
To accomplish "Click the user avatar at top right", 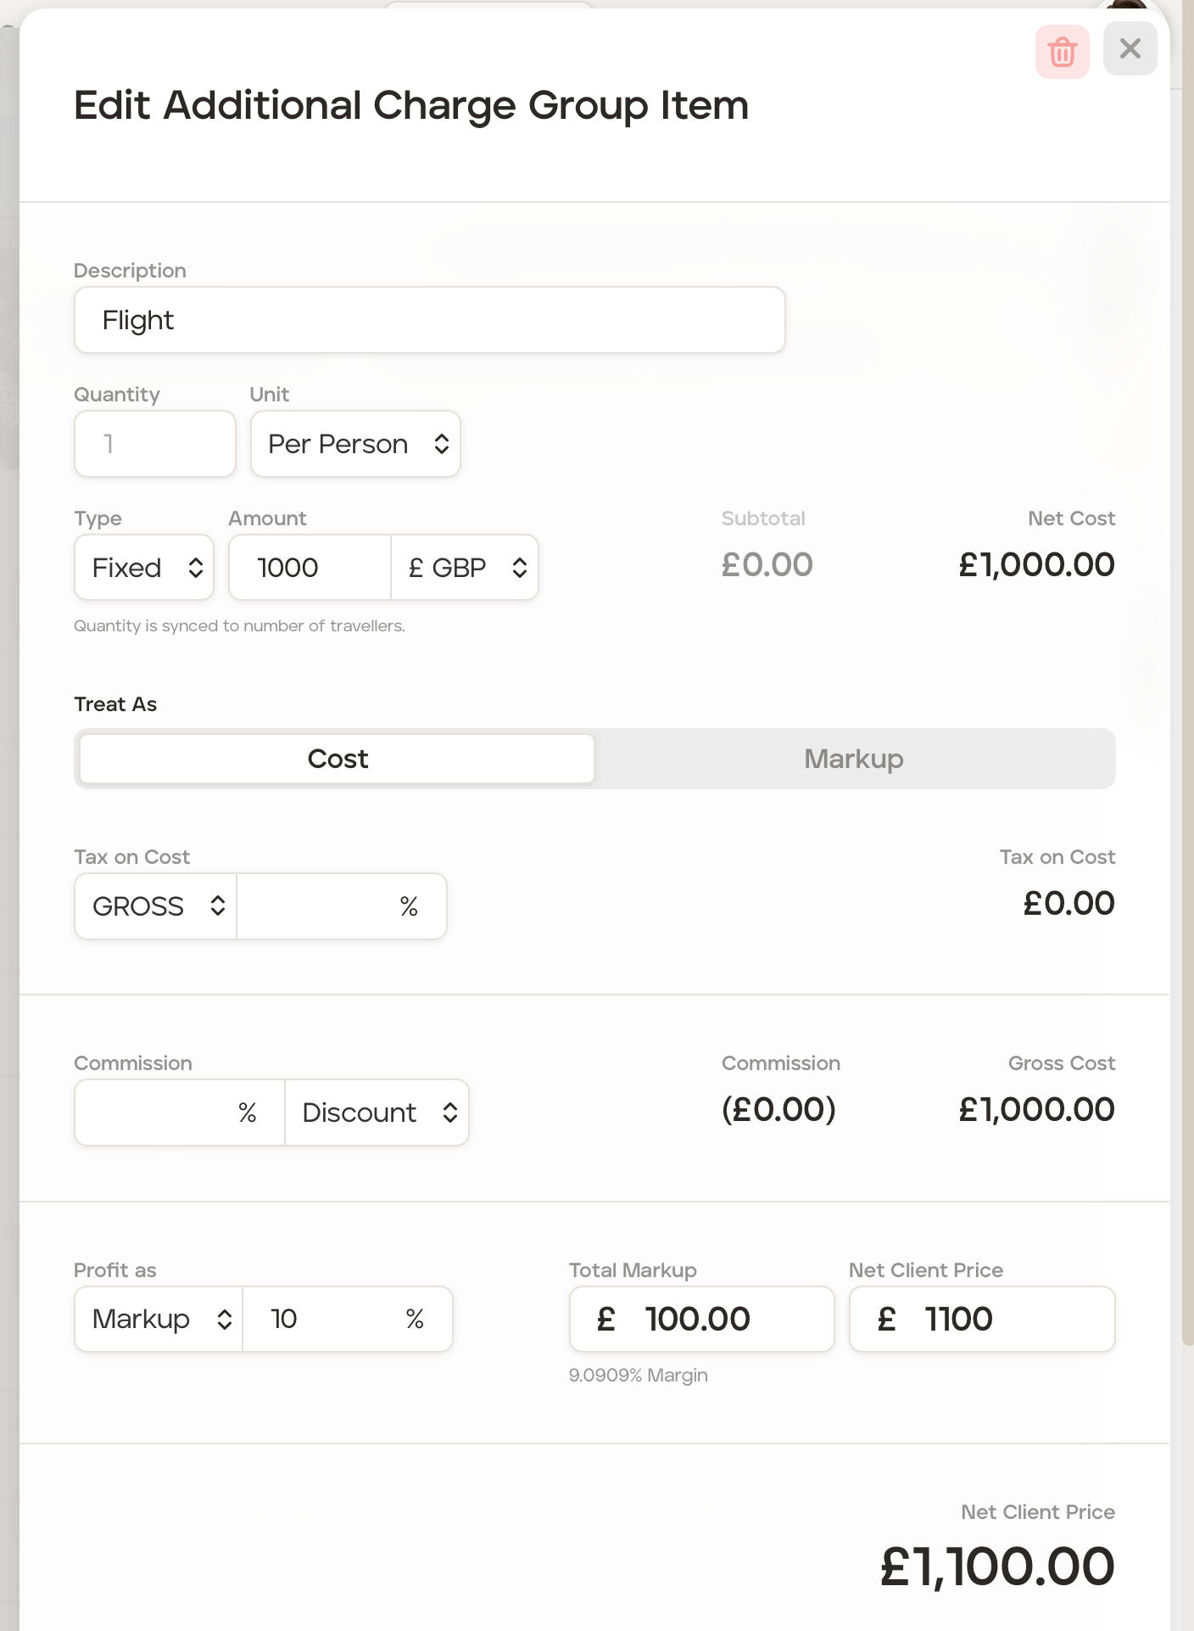I will (1127, 7).
